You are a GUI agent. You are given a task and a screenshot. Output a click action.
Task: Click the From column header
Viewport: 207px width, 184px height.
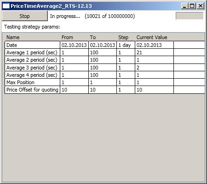[67, 37]
